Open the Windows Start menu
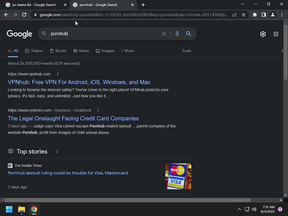The image size is (288, 216). pyautogui.click(x=9, y=209)
